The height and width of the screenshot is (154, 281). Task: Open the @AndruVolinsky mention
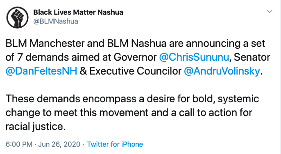click(222, 71)
